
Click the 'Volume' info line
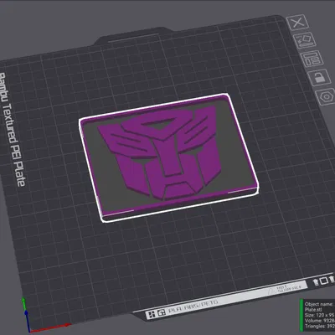pyautogui.click(x=320, y=320)
